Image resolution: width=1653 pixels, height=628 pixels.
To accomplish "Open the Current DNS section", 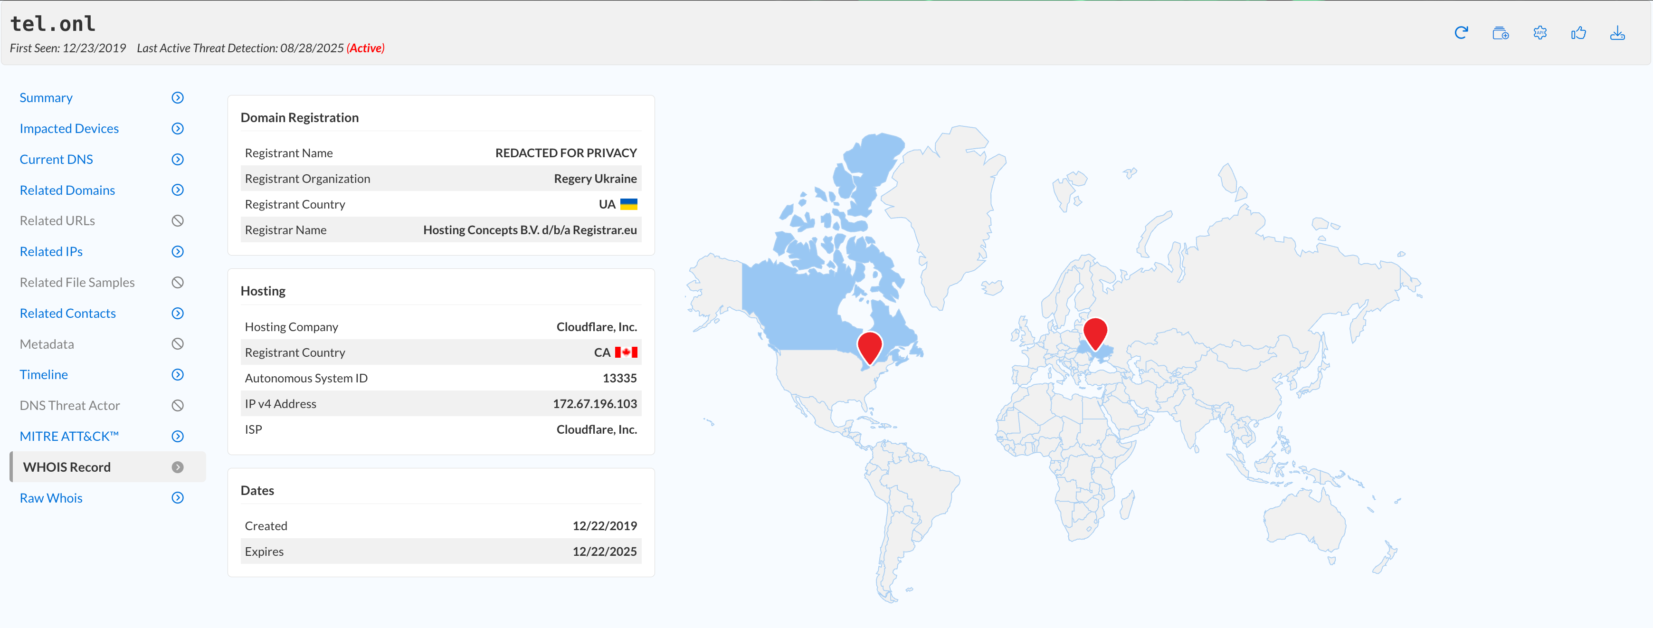I will (56, 159).
